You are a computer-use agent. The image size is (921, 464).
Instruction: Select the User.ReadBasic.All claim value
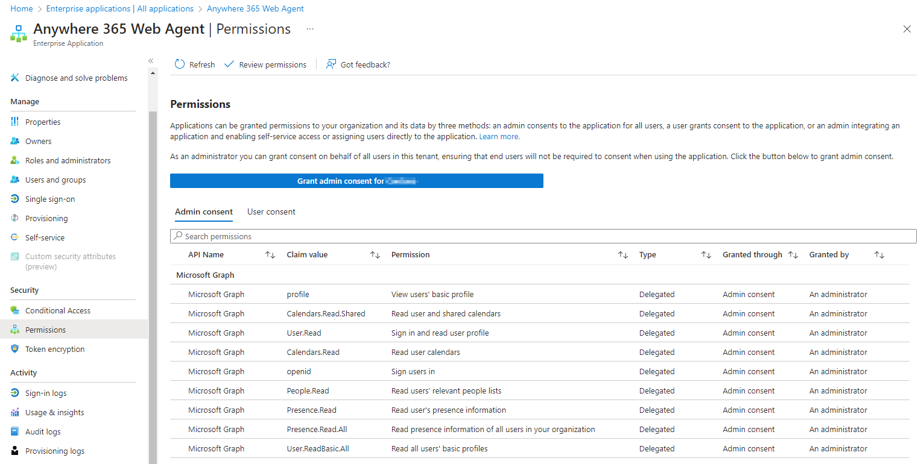318,448
